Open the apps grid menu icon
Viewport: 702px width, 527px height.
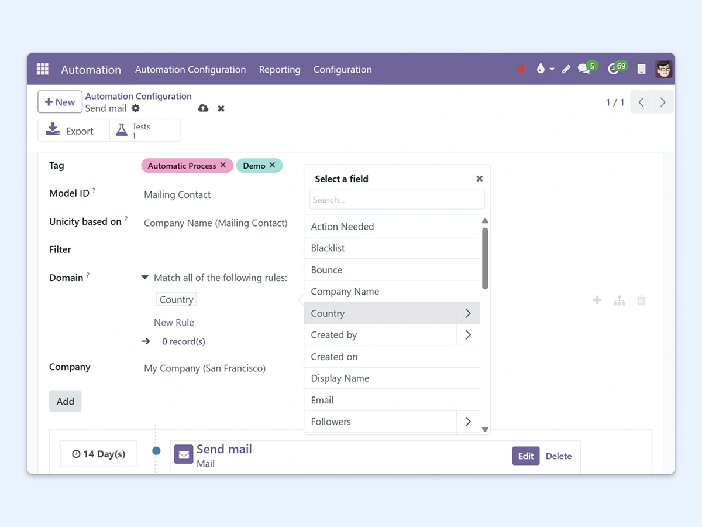pos(43,69)
